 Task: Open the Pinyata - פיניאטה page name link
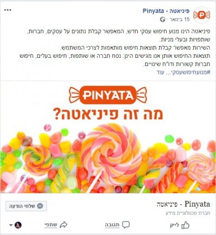pyautogui.click(x=166, y=11)
